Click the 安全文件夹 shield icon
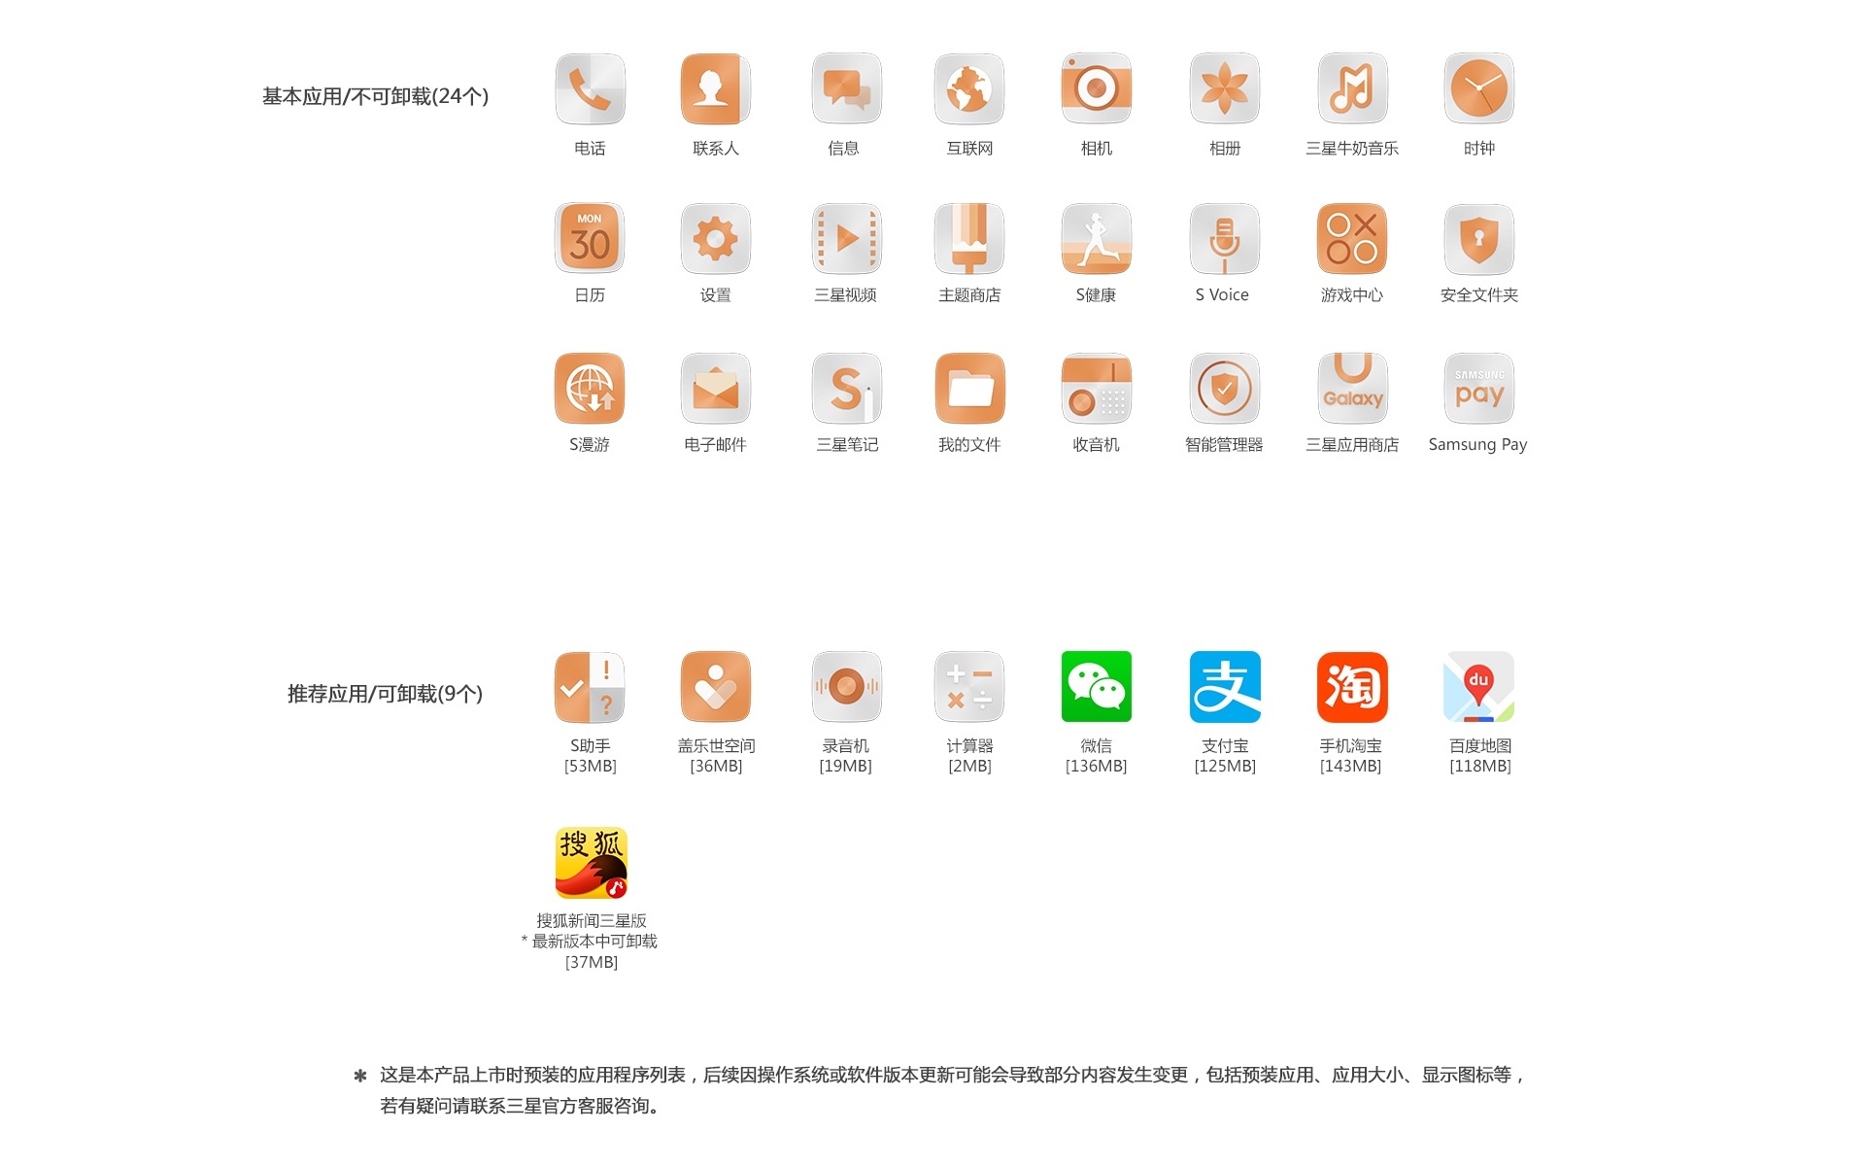Viewport: 1865px width, 1166px height. click(x=1478, y=238)
